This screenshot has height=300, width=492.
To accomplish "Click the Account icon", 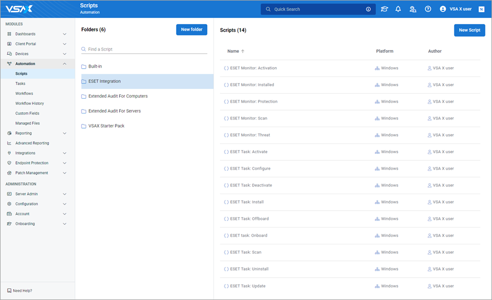I will tap(9, 214).
